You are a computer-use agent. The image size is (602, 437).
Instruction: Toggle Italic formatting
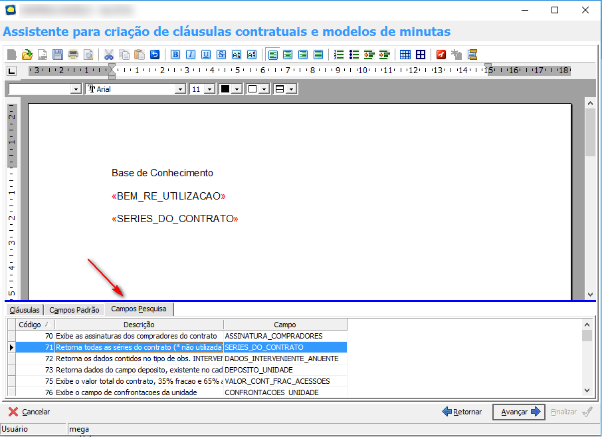pyautogui.click(x=191, y=55)
